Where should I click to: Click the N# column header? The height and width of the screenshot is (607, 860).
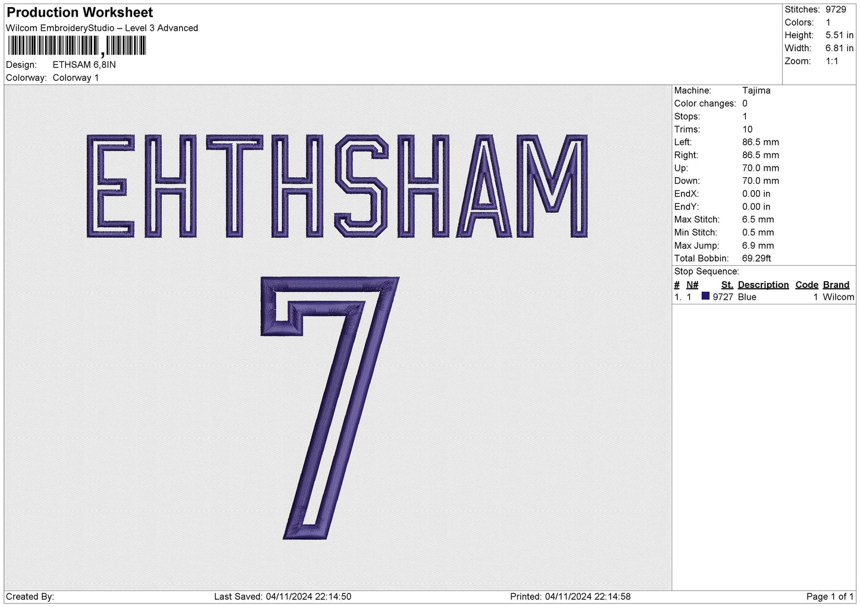(x=692, y=285)
